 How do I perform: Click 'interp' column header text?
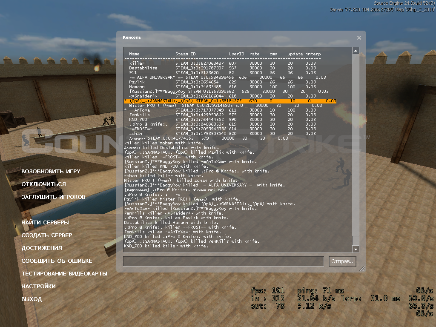pyautogui.click(x=313, y=54)
